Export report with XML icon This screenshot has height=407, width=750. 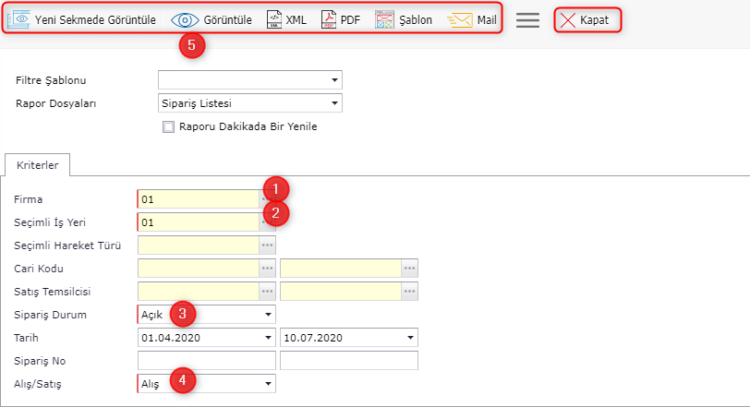[274, 20]
